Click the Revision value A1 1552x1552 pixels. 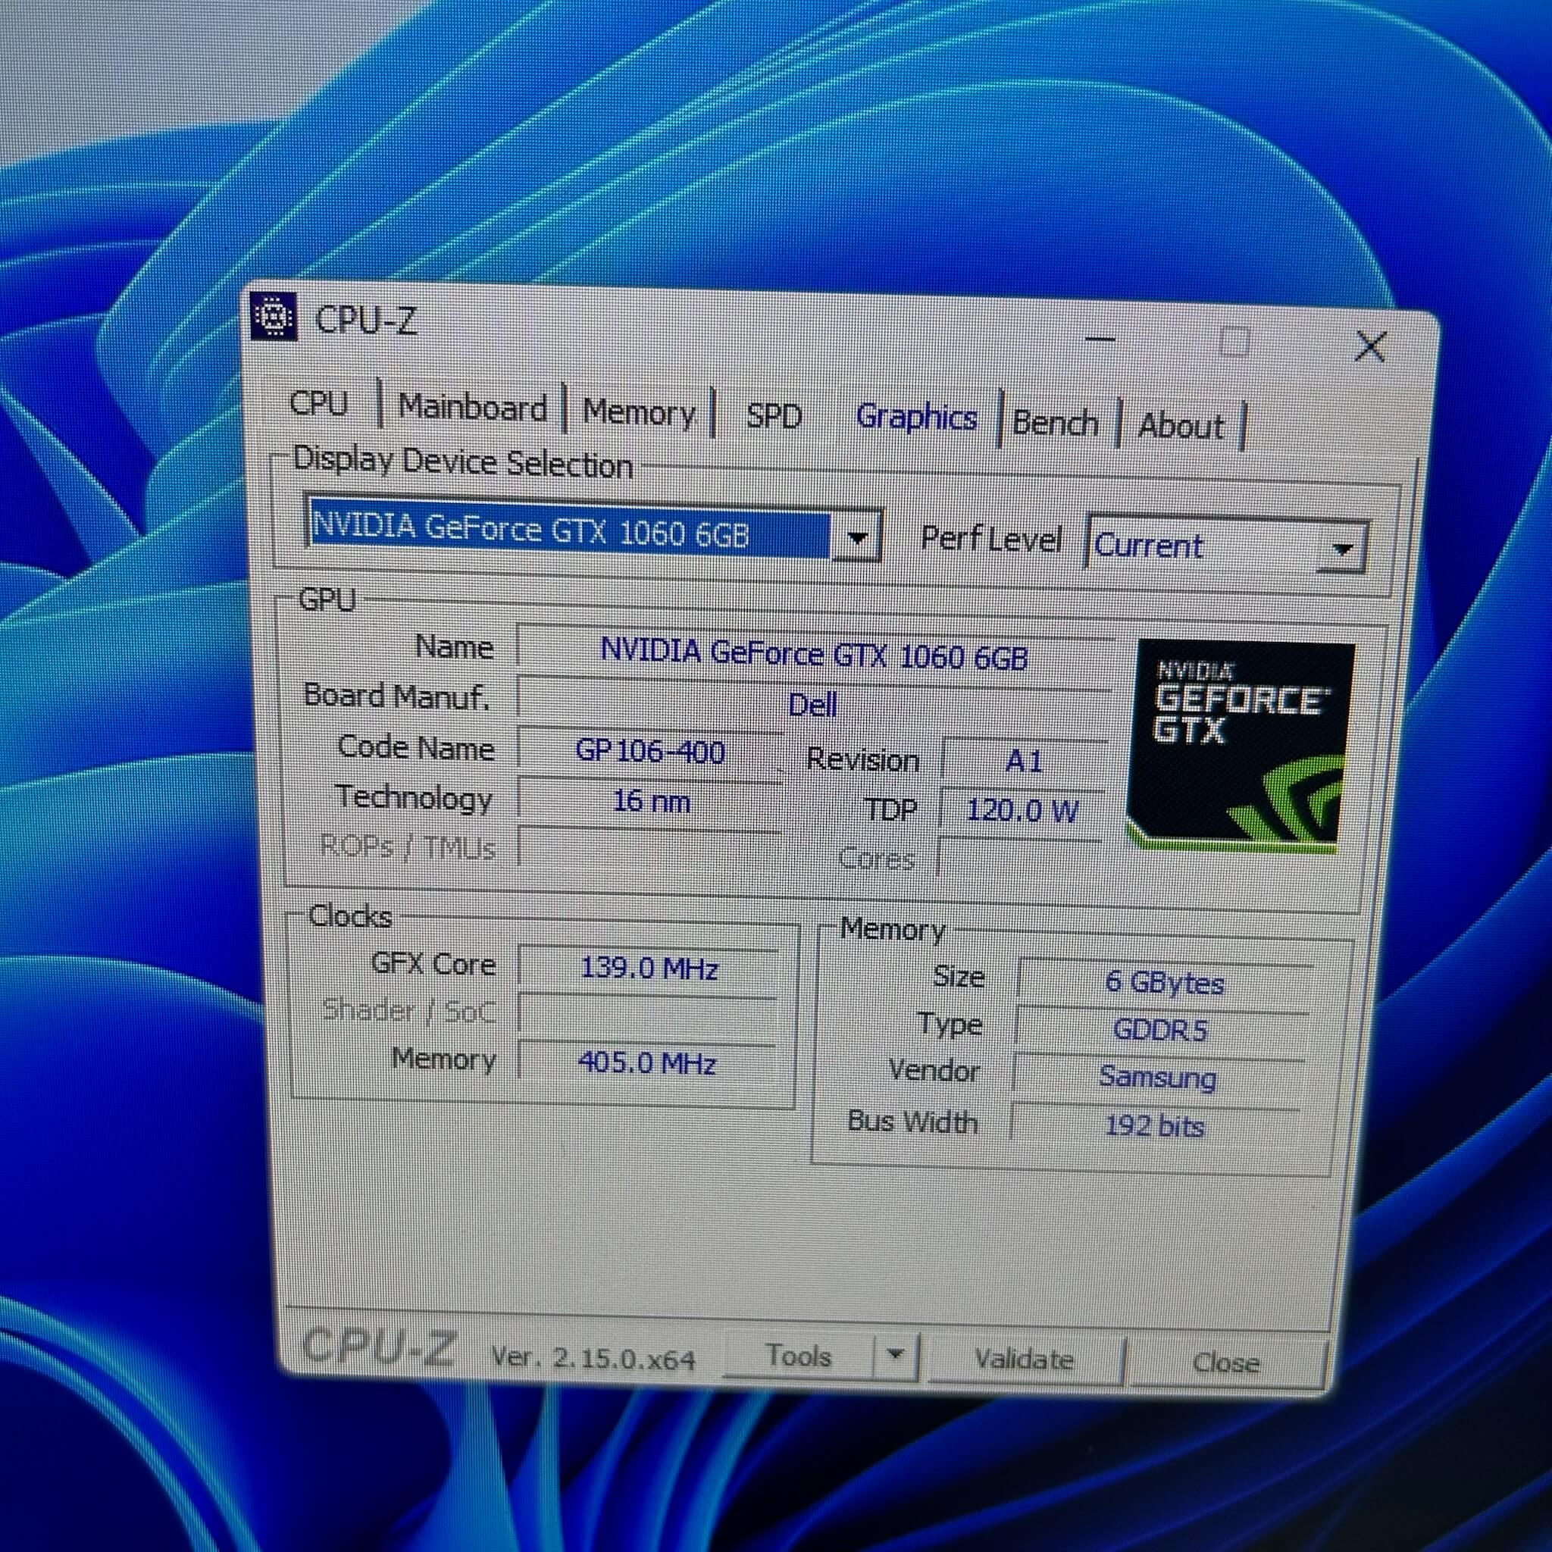point(1023,761)
